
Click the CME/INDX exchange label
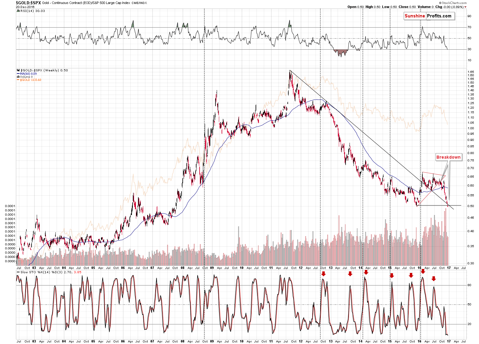tap(139, 3)
